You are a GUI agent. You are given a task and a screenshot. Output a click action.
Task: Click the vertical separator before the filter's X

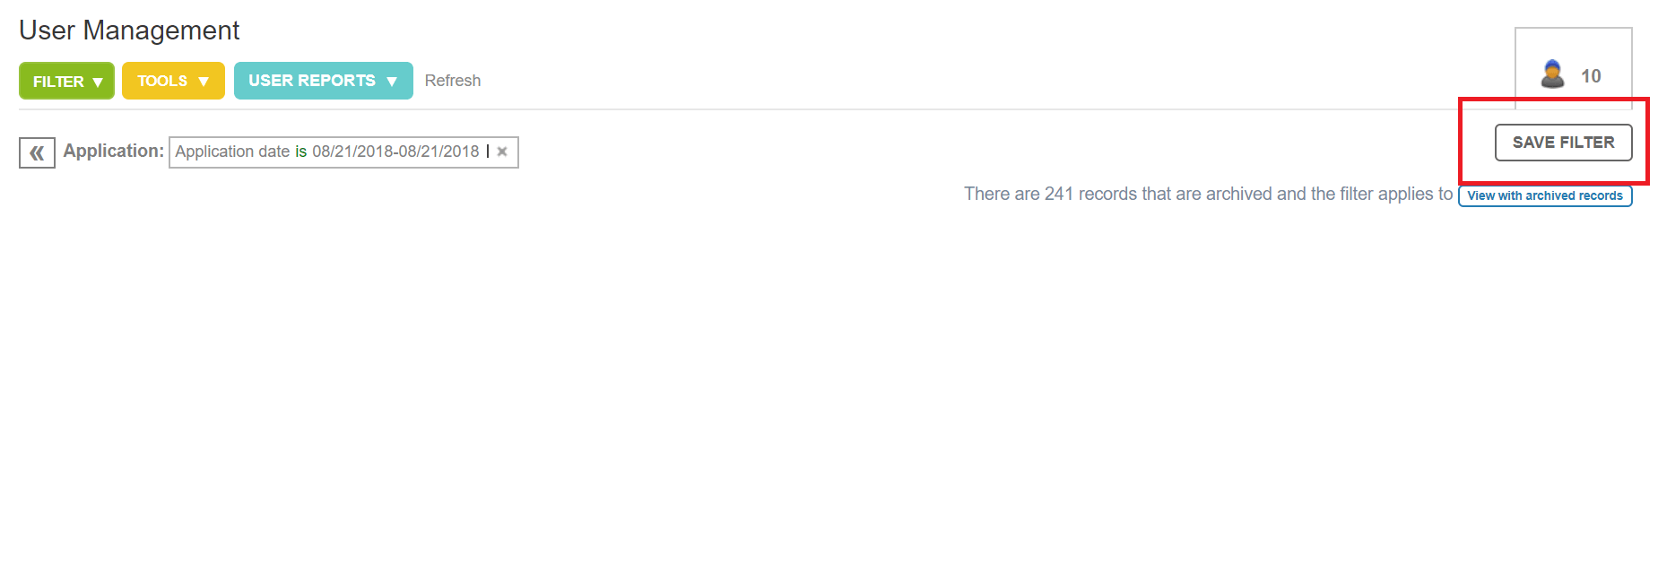coord(488,152)
